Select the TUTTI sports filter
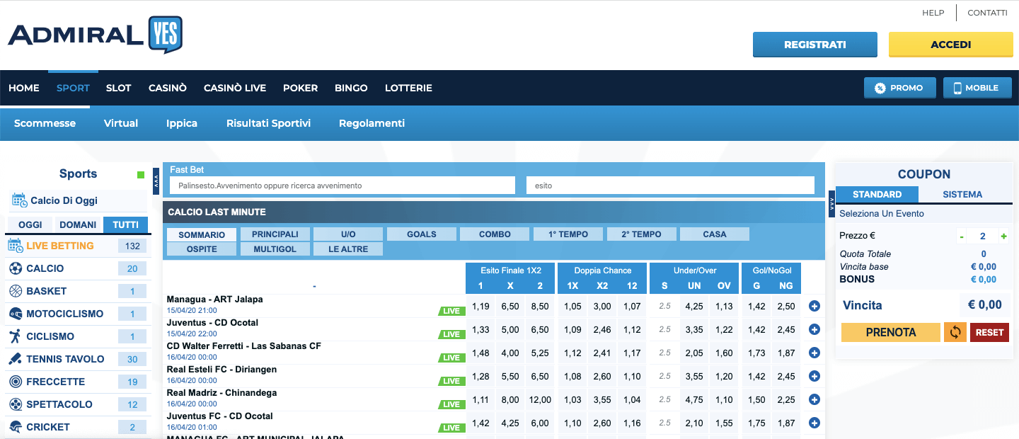1019x439 pixels. (x=126, y=225)
